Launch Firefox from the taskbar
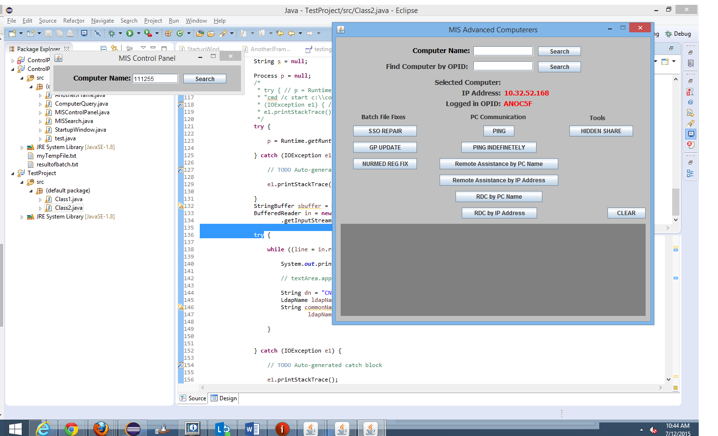Image resolution: width=718 pixels, height=436 pixels. (100, 428)
